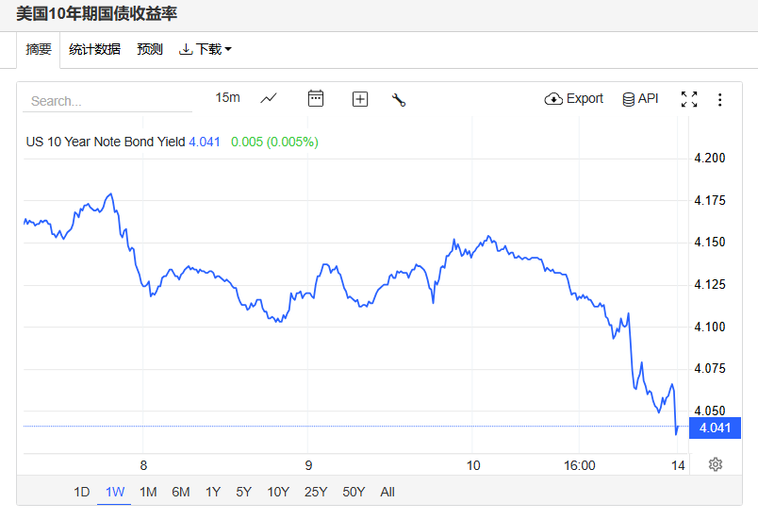Toggle fullscreen chart view
This screenshot has width=758, height=520.
coord(689,99)
